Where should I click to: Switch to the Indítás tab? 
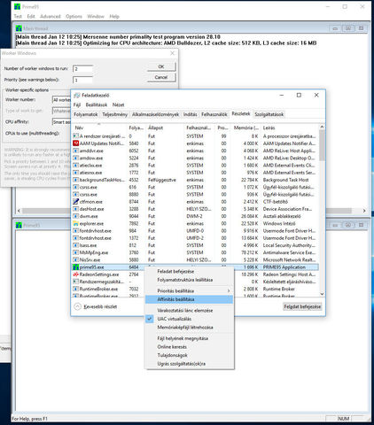coord(190,114)
